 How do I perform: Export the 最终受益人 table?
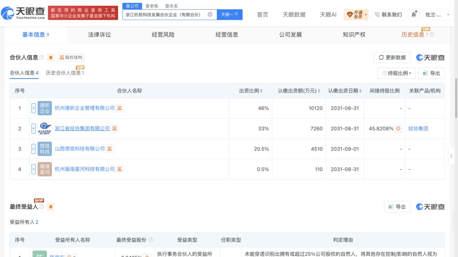(397, 207)
